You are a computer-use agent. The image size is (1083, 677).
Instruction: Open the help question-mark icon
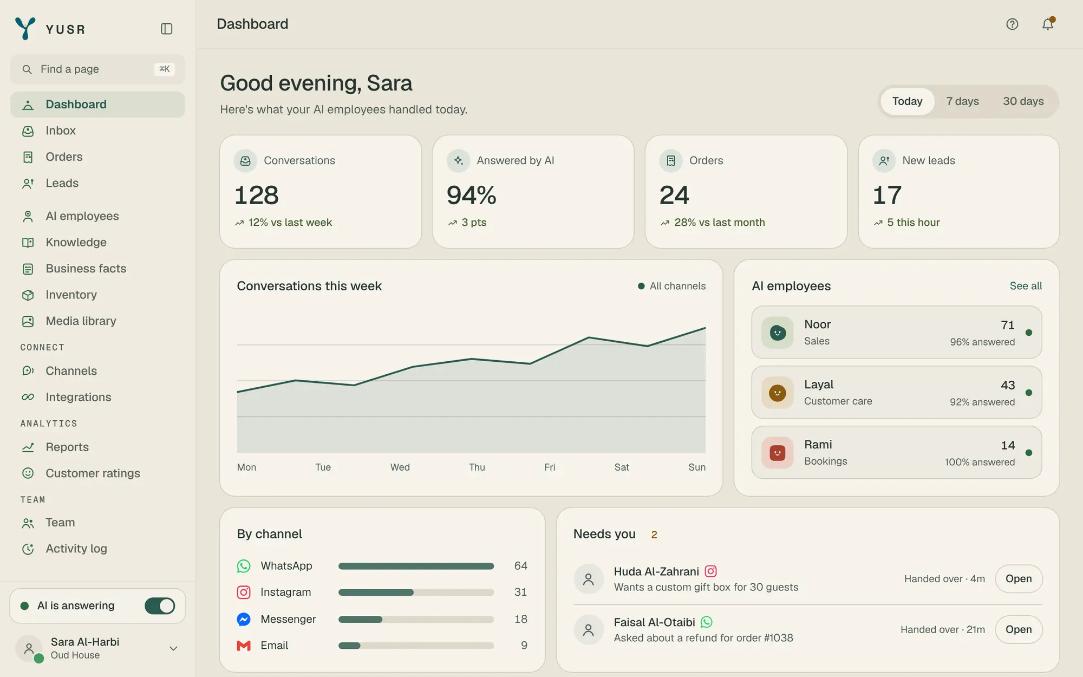[1012, 24]
